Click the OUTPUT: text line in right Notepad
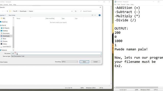 click(x=121, y=29)
